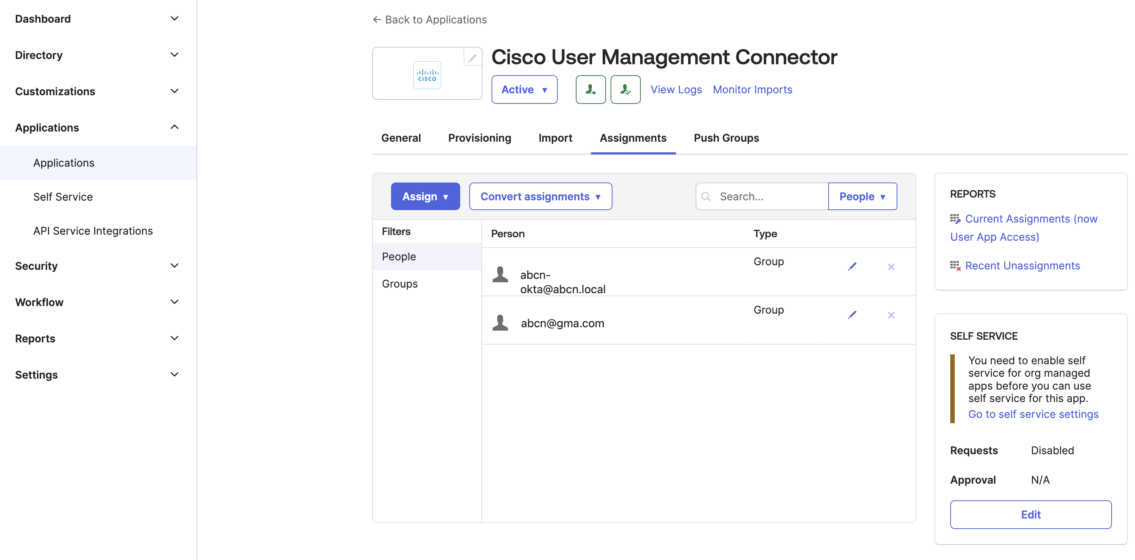Click the Customizations sidebar label

tap(55, 91)
